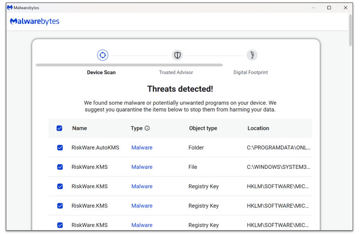Open Malware link in second Registry Key row
Viewport: 360px width, 234px height.
pyautogui.click(x=142, y=206)
